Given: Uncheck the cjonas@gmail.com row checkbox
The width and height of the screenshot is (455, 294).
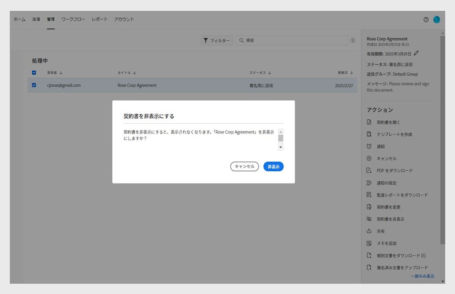Looking at the screenshot, I should coord(34,85).
